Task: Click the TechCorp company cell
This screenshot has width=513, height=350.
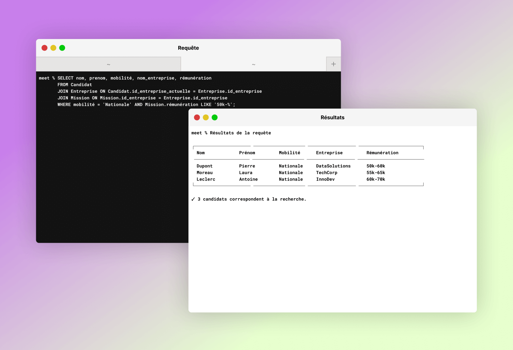Action: click(326, 173)
